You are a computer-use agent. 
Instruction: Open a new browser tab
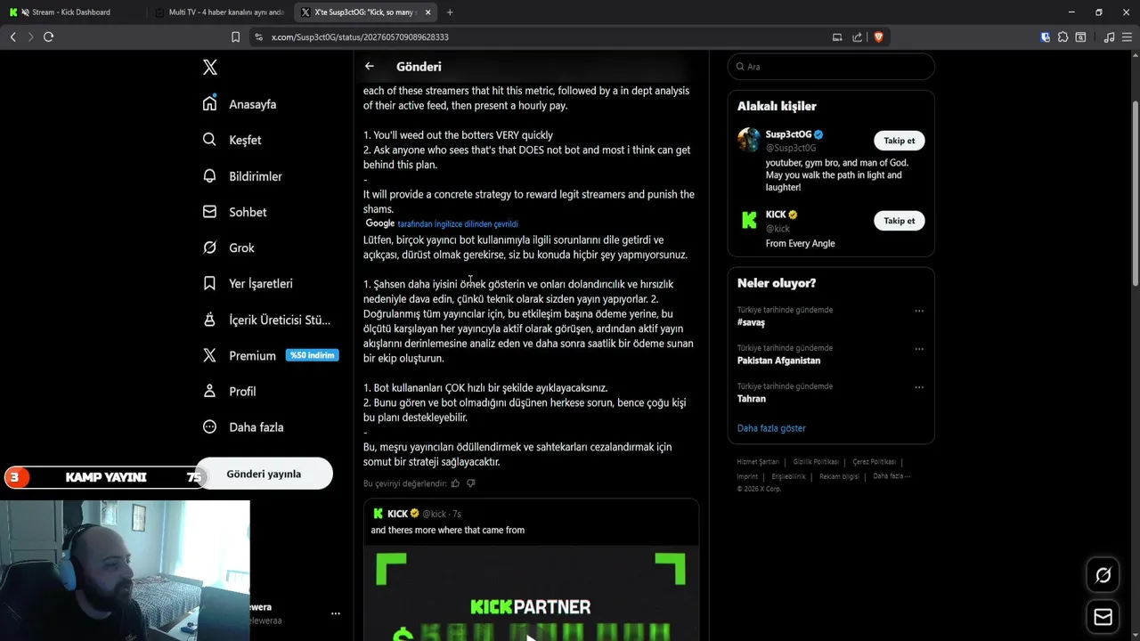point(450,12)
